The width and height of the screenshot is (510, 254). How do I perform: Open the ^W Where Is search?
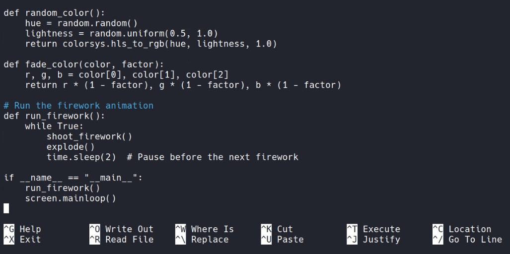204,229
